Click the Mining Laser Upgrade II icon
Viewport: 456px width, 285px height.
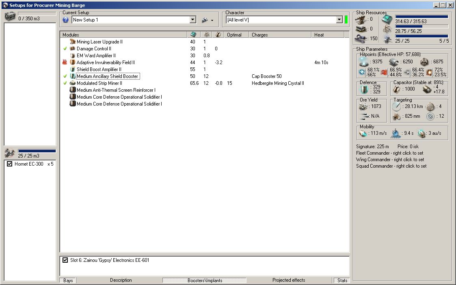pos(73,41)
